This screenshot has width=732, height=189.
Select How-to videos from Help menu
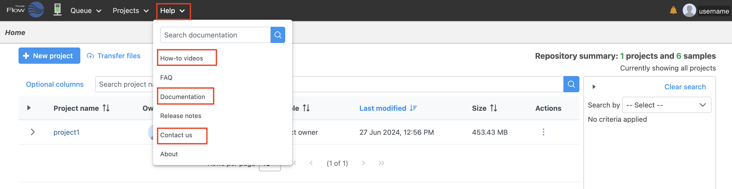click(x=182, y=58)
